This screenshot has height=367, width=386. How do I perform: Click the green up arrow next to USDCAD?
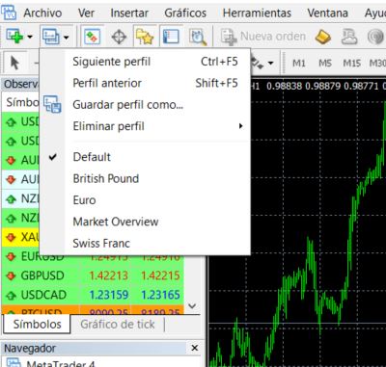11,295
